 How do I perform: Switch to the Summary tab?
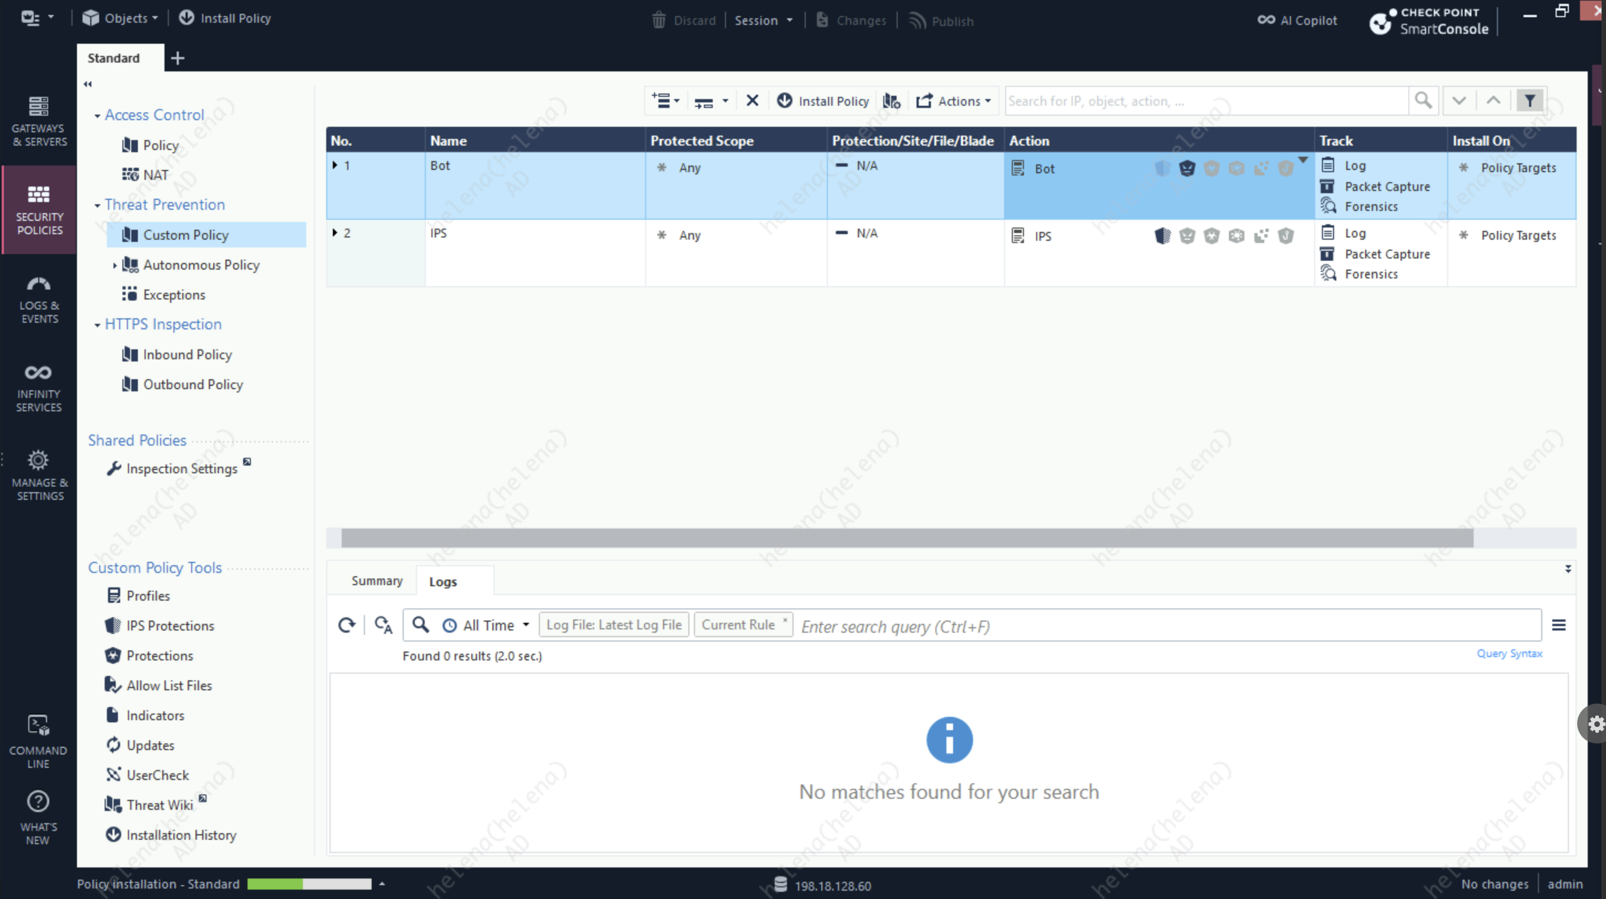point(377,581)
